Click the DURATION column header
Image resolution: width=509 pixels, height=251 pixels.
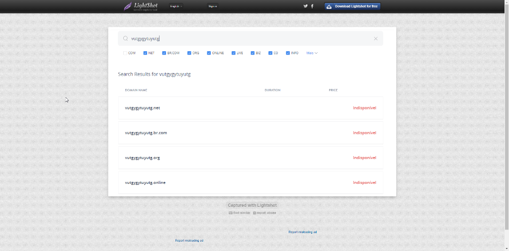pyautogui.click(x=272, y=90)
